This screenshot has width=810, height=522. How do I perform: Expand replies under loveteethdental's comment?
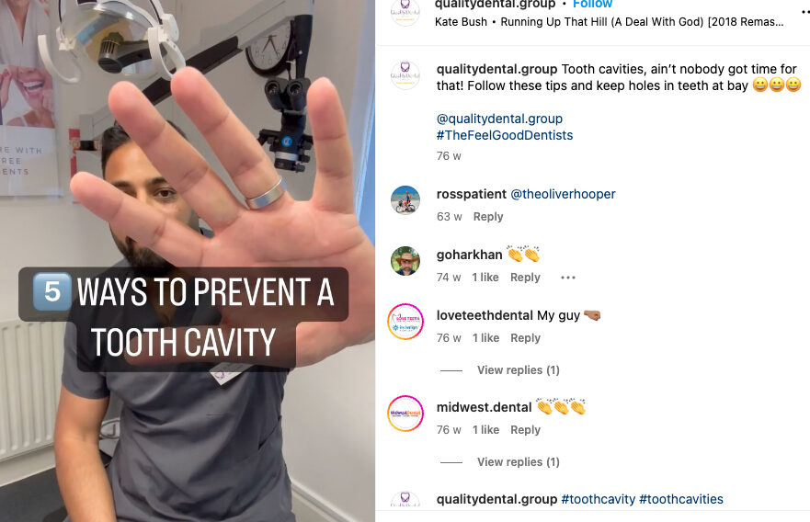519,370
